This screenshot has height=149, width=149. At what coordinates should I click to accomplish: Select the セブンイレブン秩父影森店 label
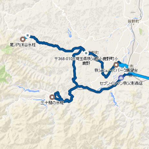tap(121, 83)
